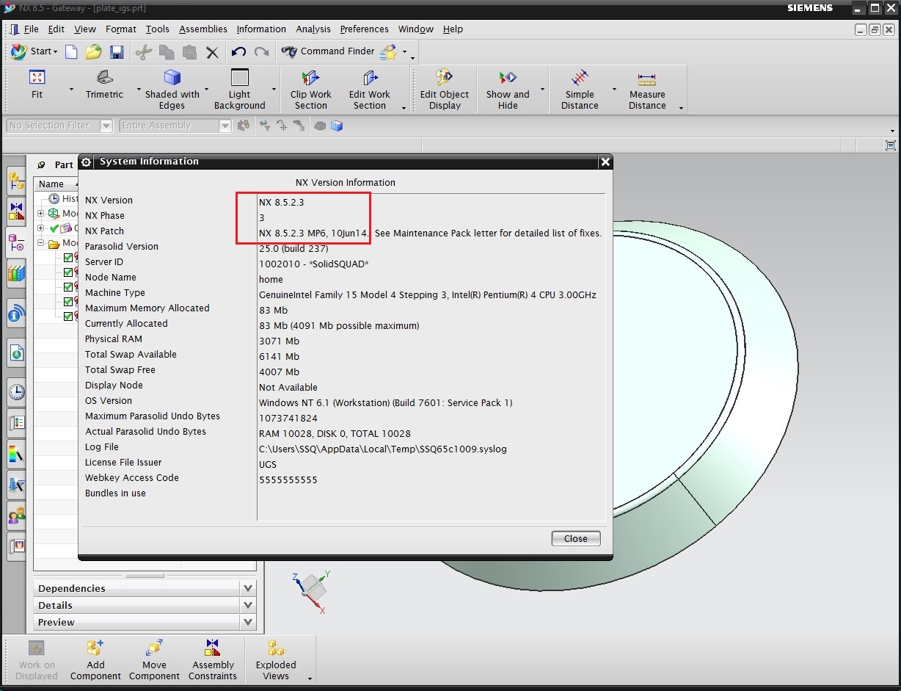Create a new file with the New icon
This screenshot has height=691, width=901.
[x=71, y=52]
